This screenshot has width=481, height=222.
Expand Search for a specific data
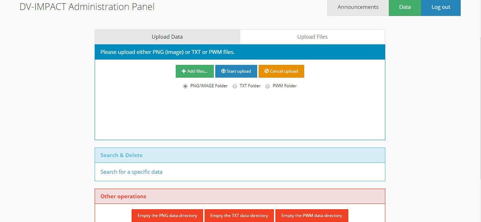coord(131,172)
